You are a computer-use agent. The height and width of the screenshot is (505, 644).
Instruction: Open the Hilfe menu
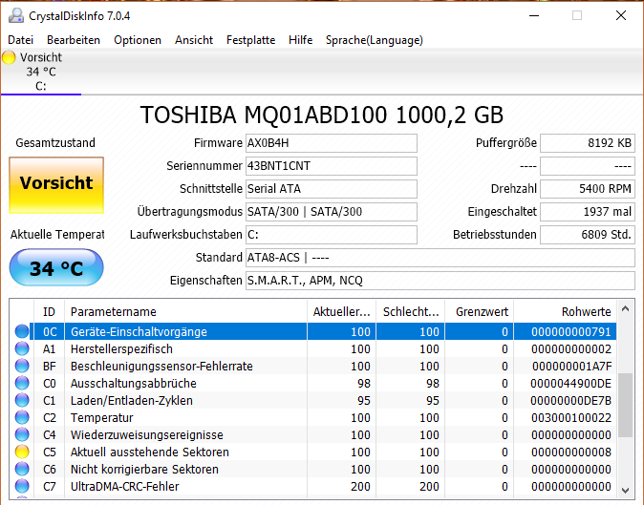(301, 40)
